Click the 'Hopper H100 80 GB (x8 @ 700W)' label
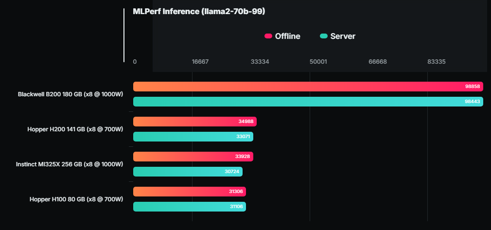This screenshot has width=491, height=230. (76, 199)
